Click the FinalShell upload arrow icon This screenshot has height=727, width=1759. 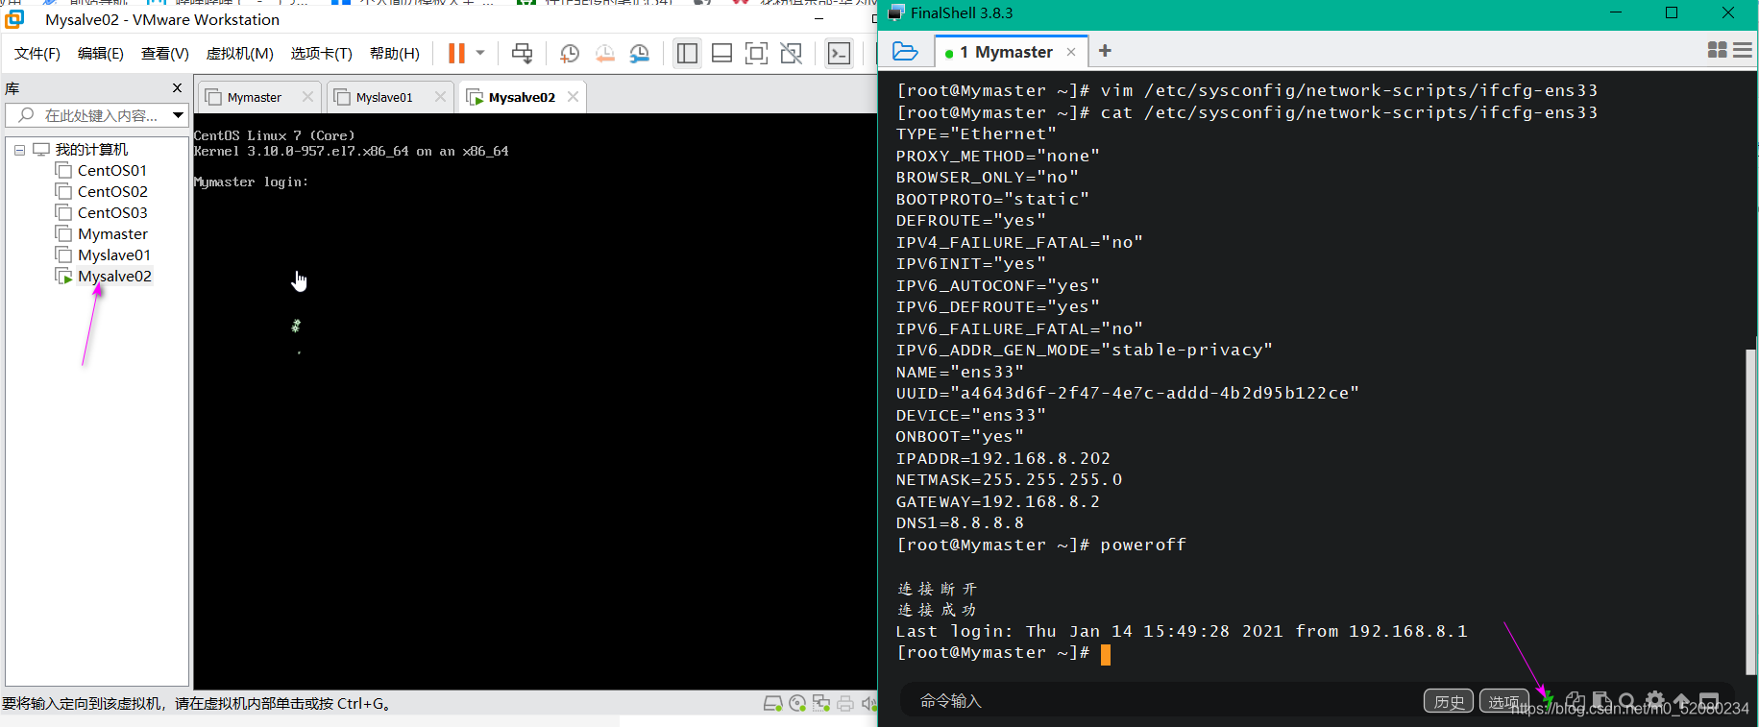(x=1682, y=701)
